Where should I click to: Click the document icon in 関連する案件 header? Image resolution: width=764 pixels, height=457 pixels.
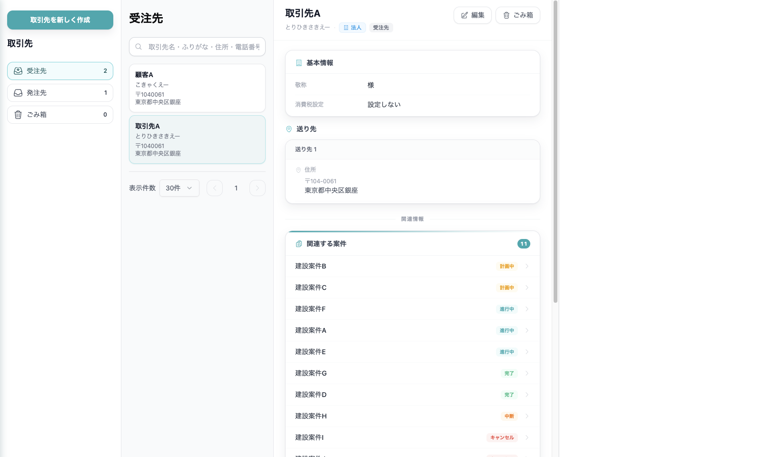click(298, 243)
